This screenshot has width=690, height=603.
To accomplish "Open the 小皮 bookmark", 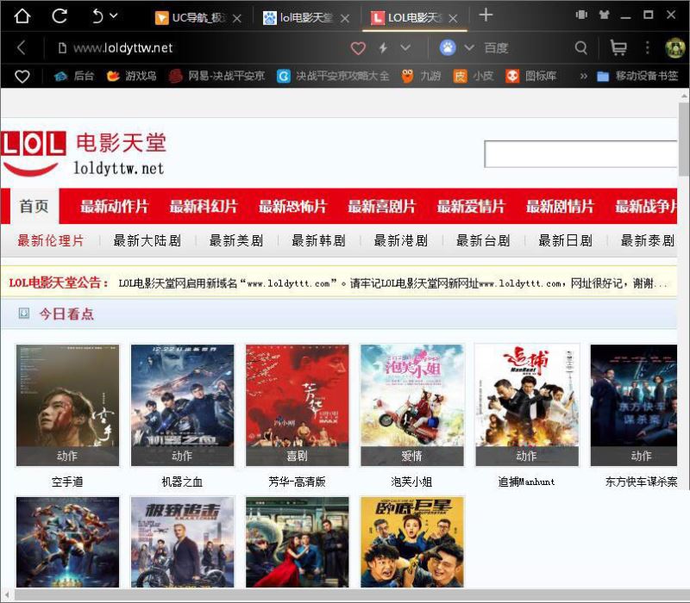I will coord(474,76).
